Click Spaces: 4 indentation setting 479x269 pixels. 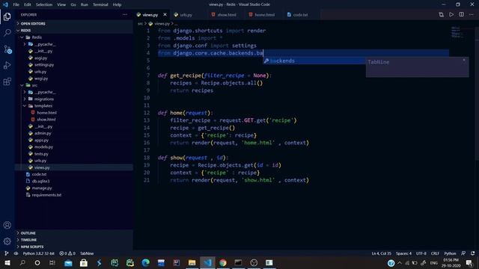tap(403, 253)
